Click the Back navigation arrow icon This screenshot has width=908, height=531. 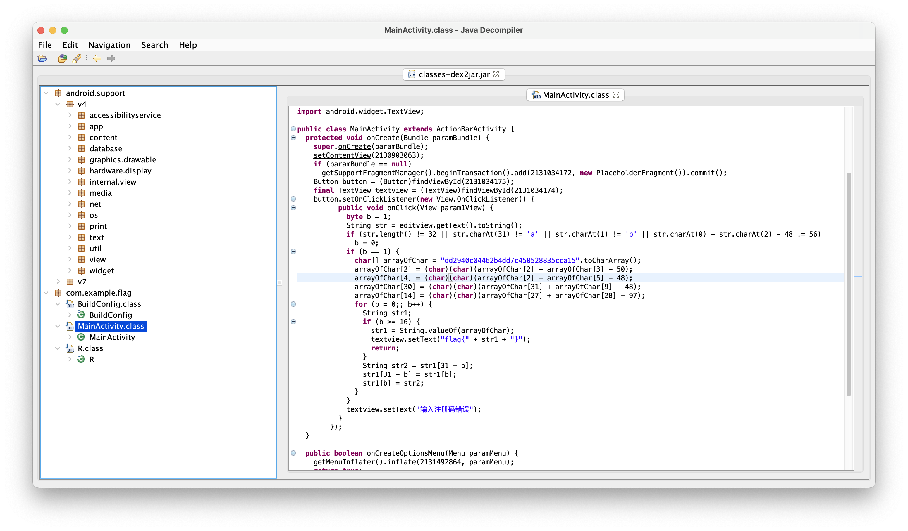tap(97, 58)
